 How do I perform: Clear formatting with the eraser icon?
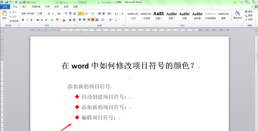coord(66,14)
